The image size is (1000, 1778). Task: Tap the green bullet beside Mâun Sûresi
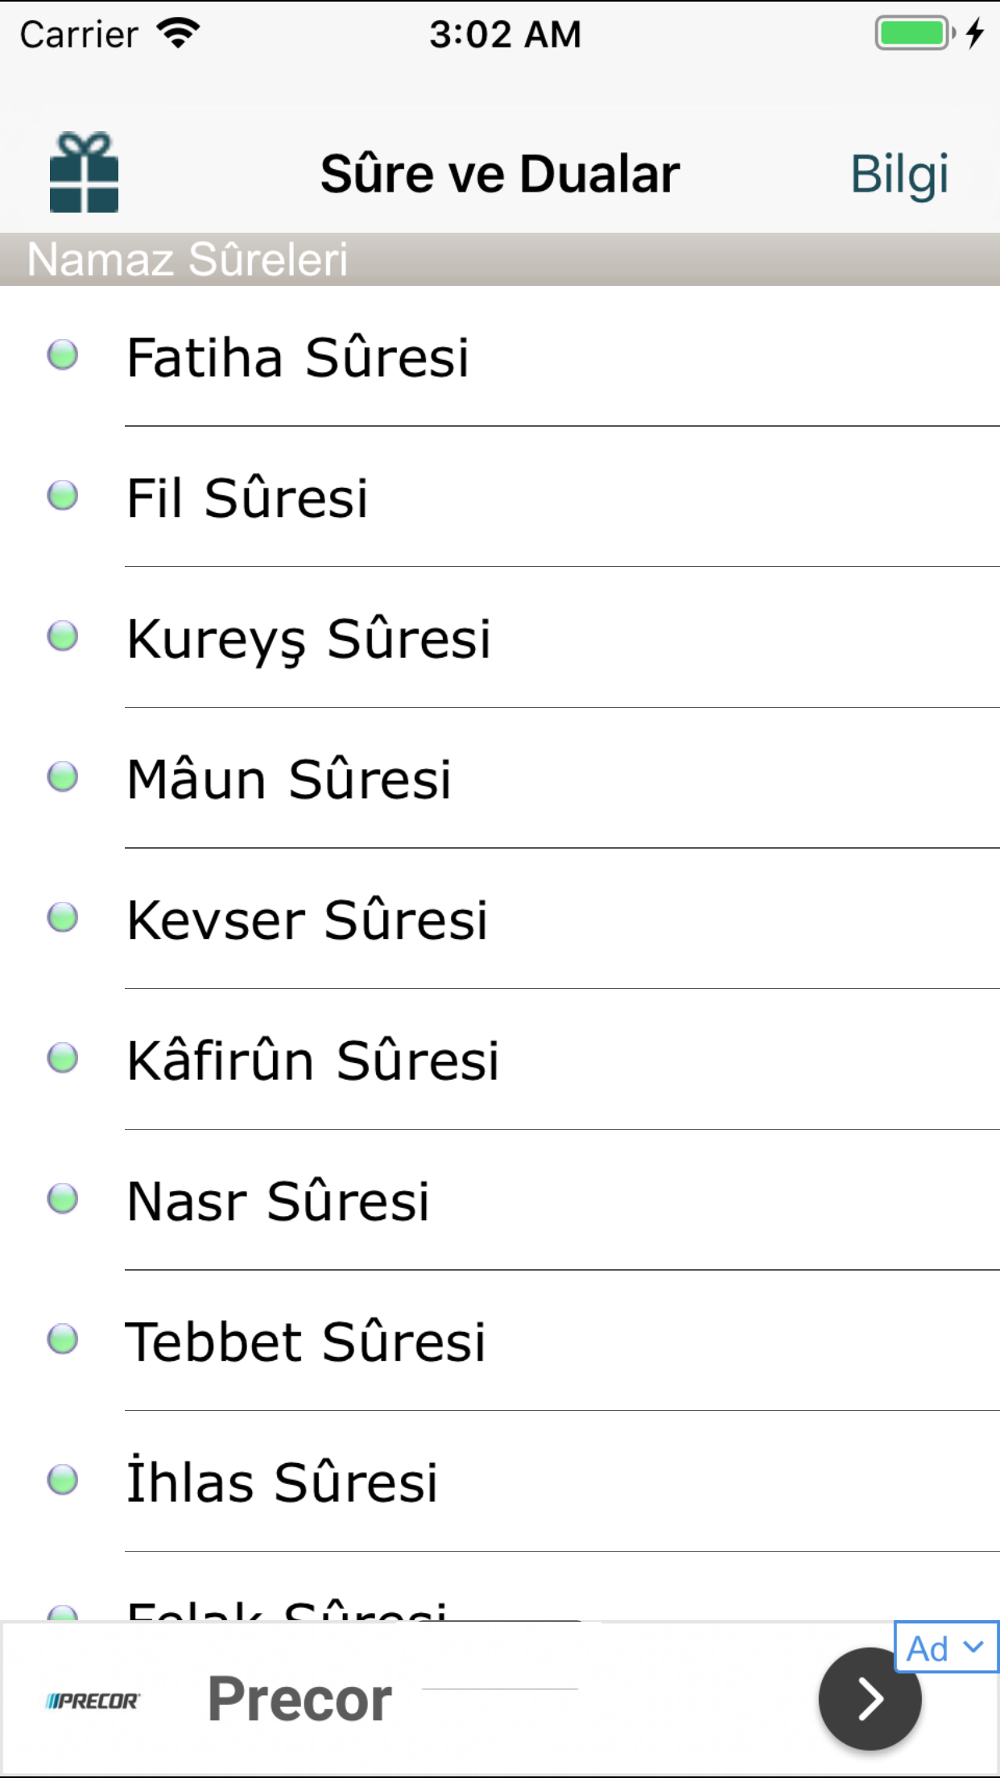pyautogui.click(x=63, y=777)
